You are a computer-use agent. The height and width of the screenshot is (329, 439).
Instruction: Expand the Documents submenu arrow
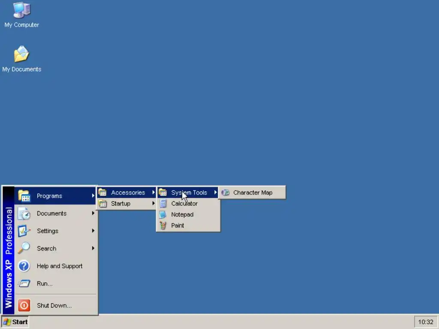[93, 213]
